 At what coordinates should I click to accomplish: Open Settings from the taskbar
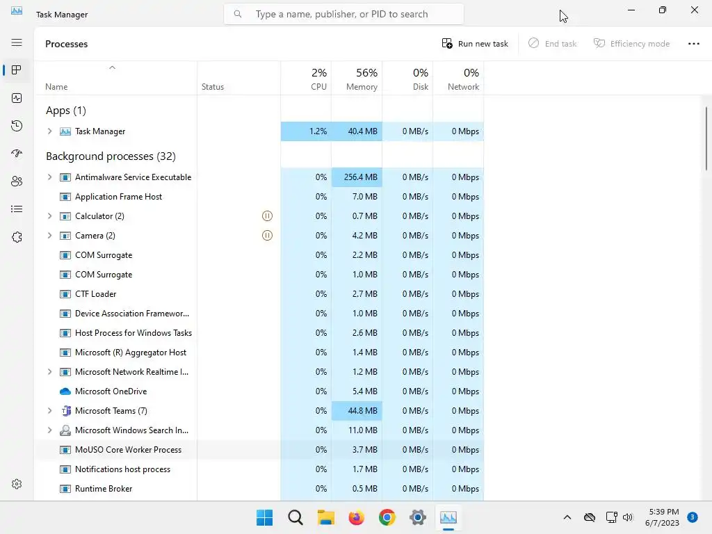417,517
